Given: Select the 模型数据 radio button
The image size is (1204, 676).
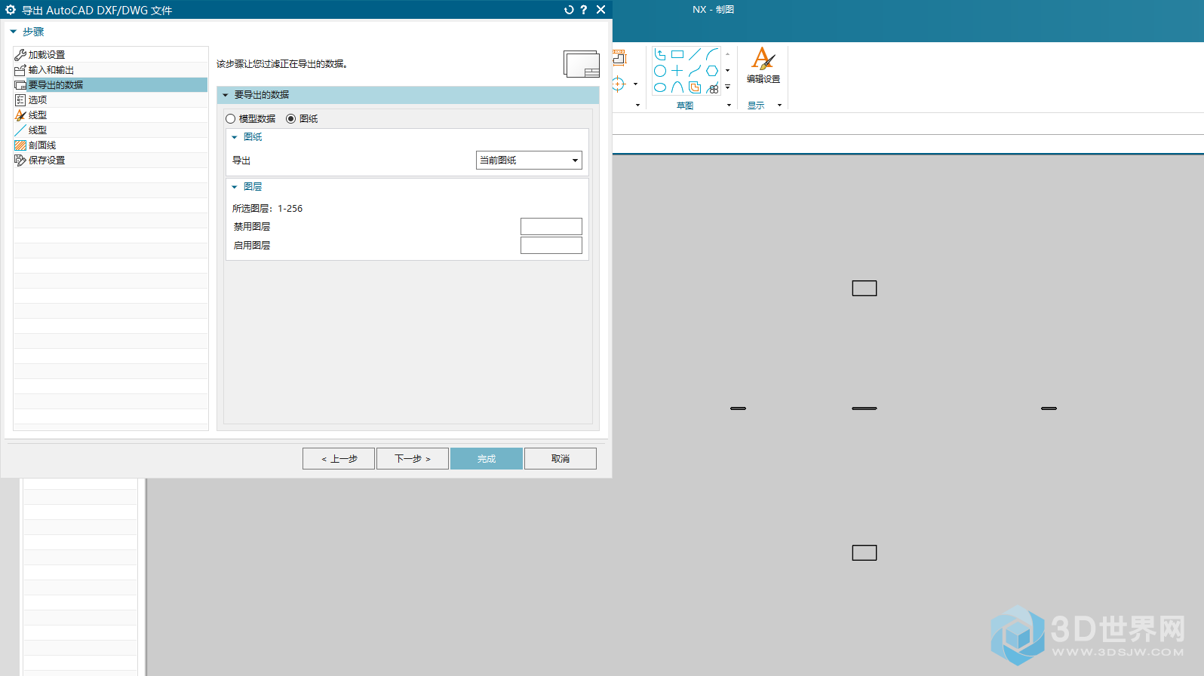Looking at the screenshot, I should 231,119.
